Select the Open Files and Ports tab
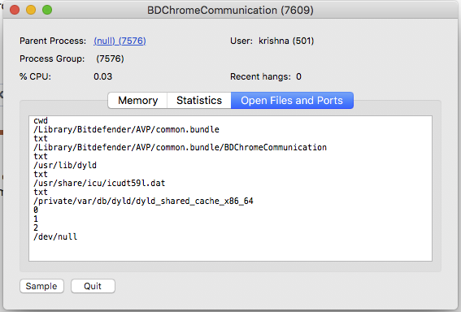The image size is (461, 312). pos(292,101)
